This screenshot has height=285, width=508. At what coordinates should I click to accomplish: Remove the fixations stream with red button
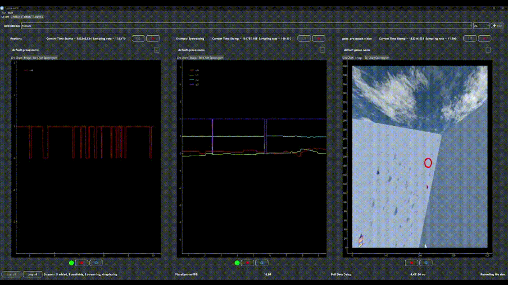pyautogui.click(x=153, y=39)
